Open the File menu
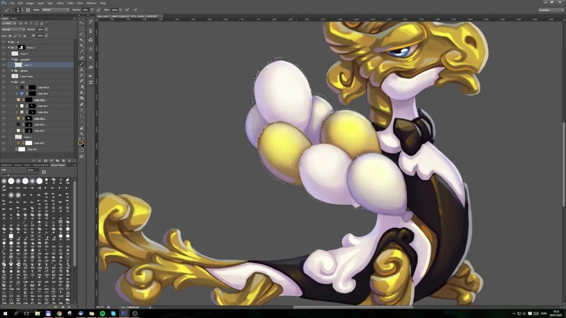Viewport: 566px width, 318px height. (x=12, y=3)
